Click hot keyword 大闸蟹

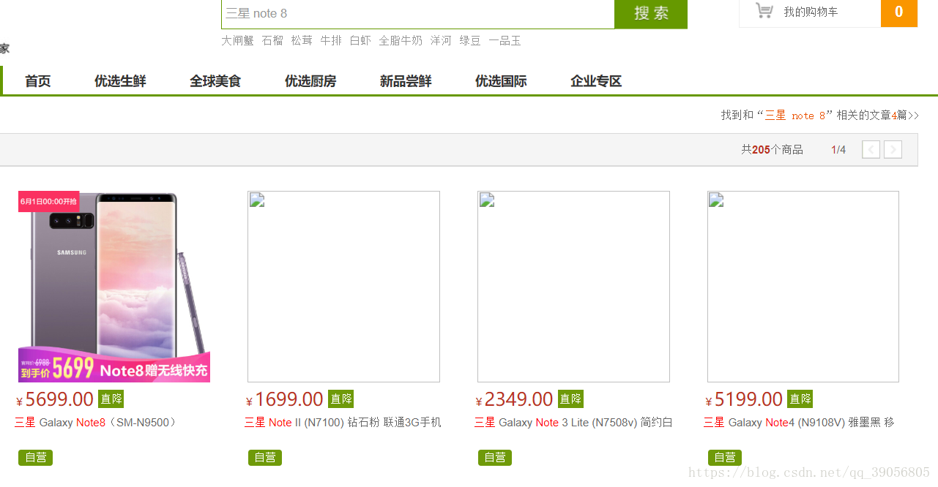[237, 41]
